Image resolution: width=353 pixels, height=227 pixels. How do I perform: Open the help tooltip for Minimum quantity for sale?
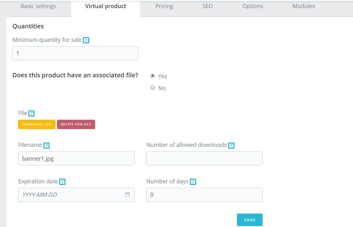click(x=86, y=40)
